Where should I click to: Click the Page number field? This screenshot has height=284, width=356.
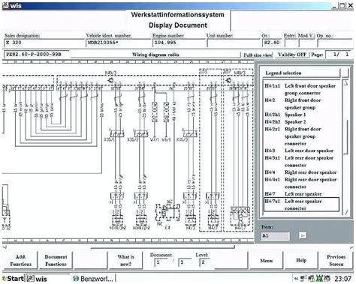coord(339,55)
